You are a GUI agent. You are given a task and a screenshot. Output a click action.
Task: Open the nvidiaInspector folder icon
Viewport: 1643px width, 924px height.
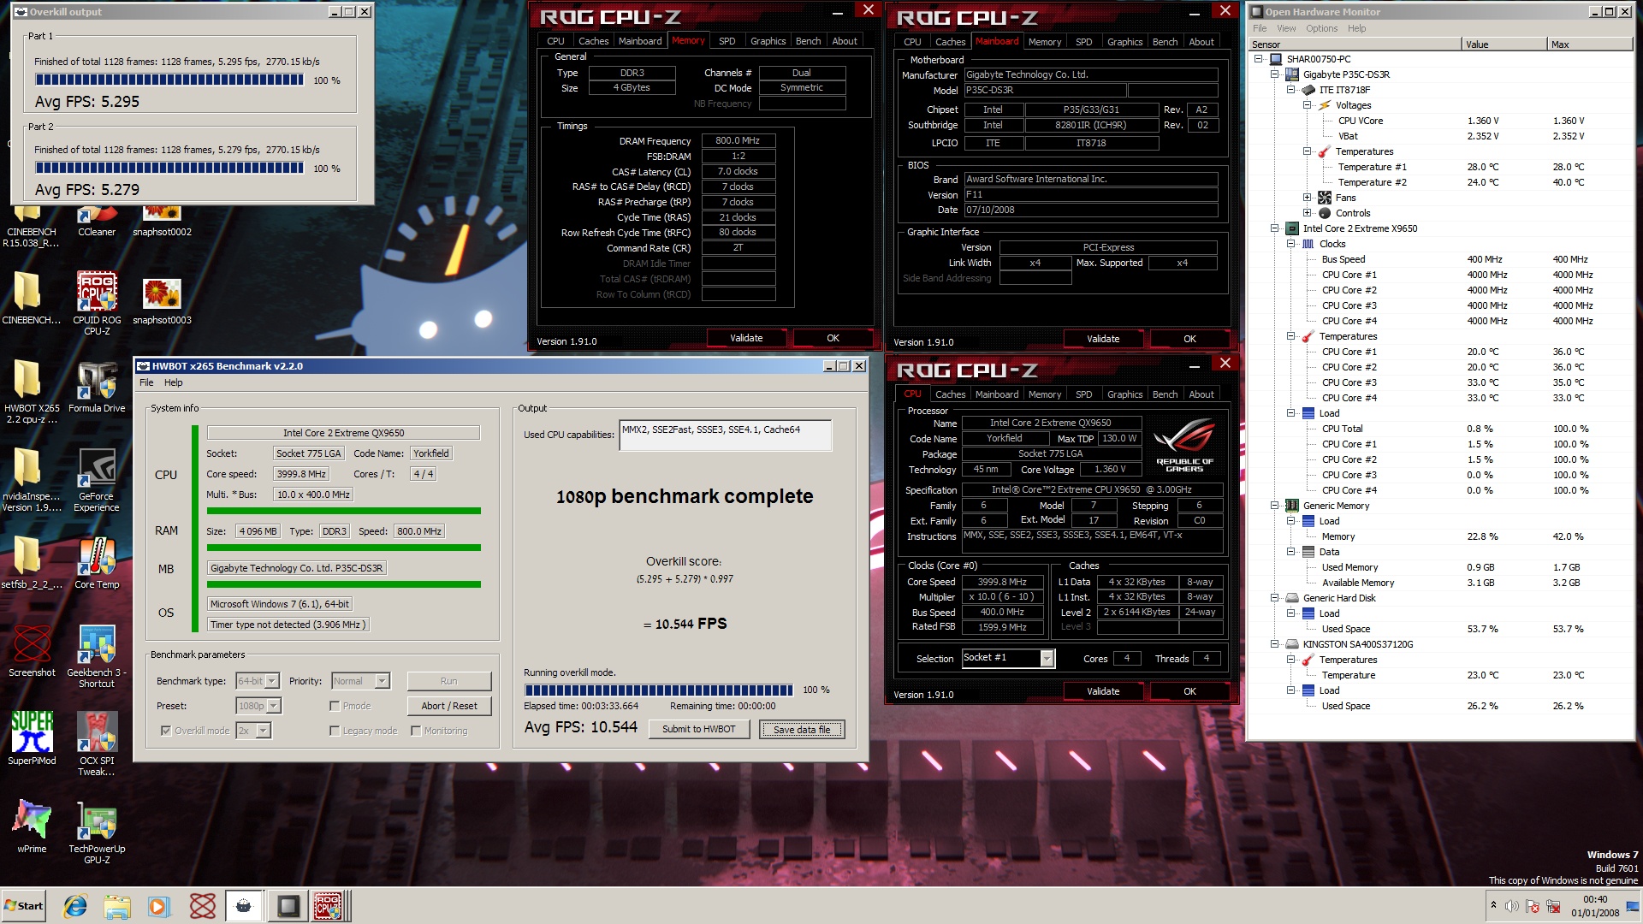coord(32,480)
